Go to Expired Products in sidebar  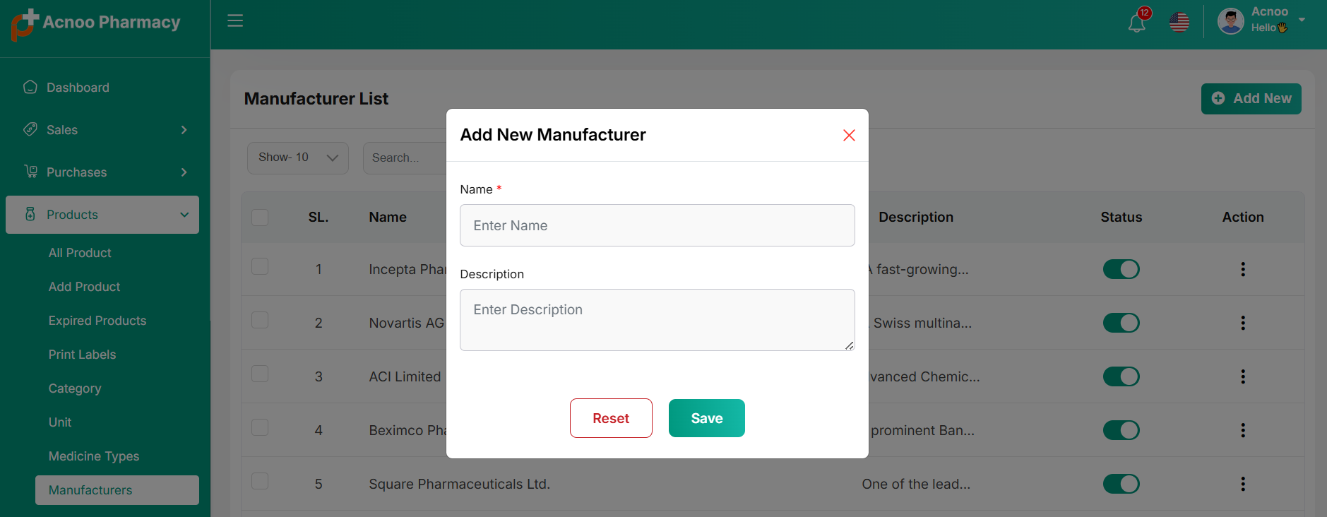[97, 321]
